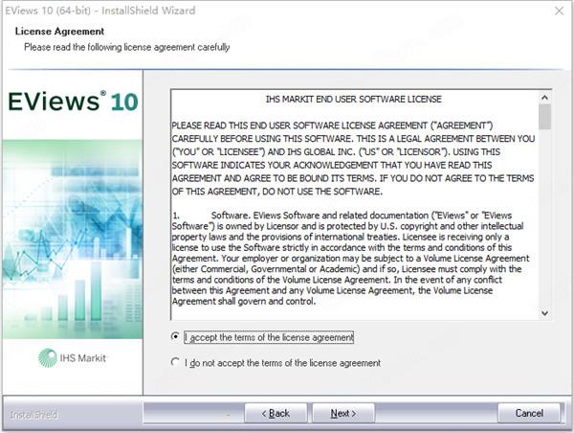Click the license heading "IHS MARKIT END USER SOFTWARE LICENSE"

[x=354, y=99]
